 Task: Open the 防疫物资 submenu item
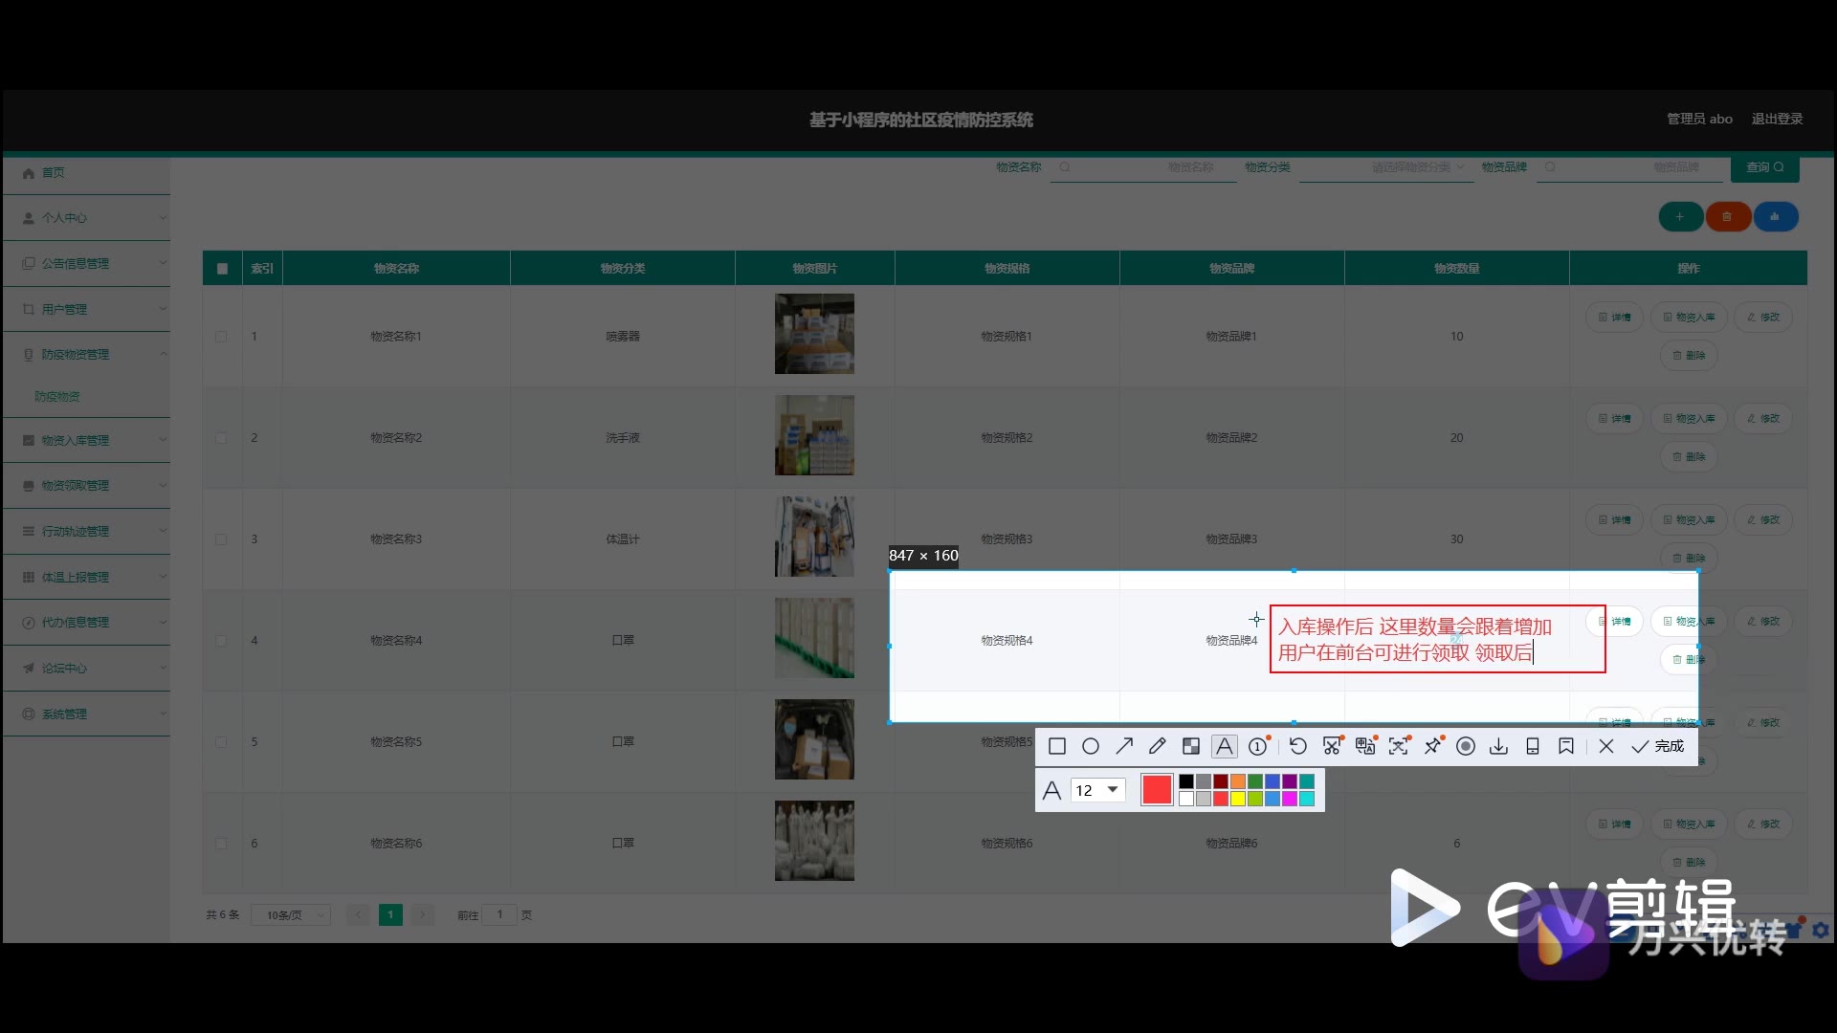point(57,397)
